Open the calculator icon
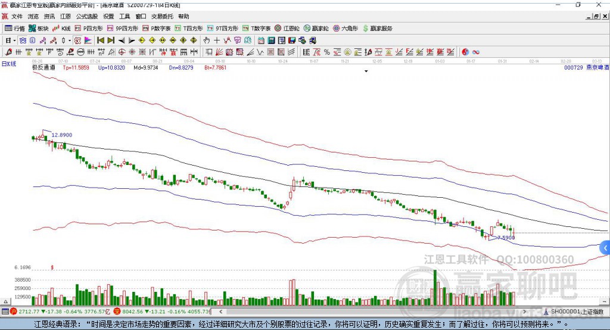 [271, 41]
